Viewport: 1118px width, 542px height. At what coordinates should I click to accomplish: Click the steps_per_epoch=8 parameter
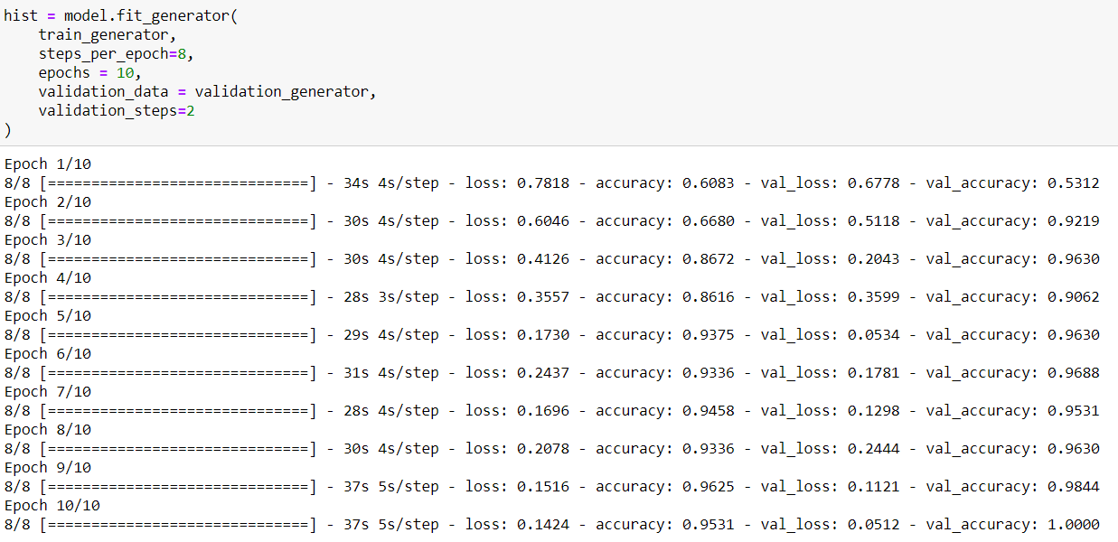pyautogui.click(x=116, y=52)
